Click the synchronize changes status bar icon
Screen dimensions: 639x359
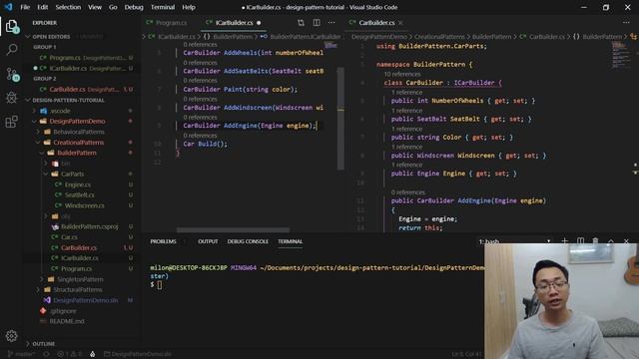pyautogui.click(x=47, y=354)
